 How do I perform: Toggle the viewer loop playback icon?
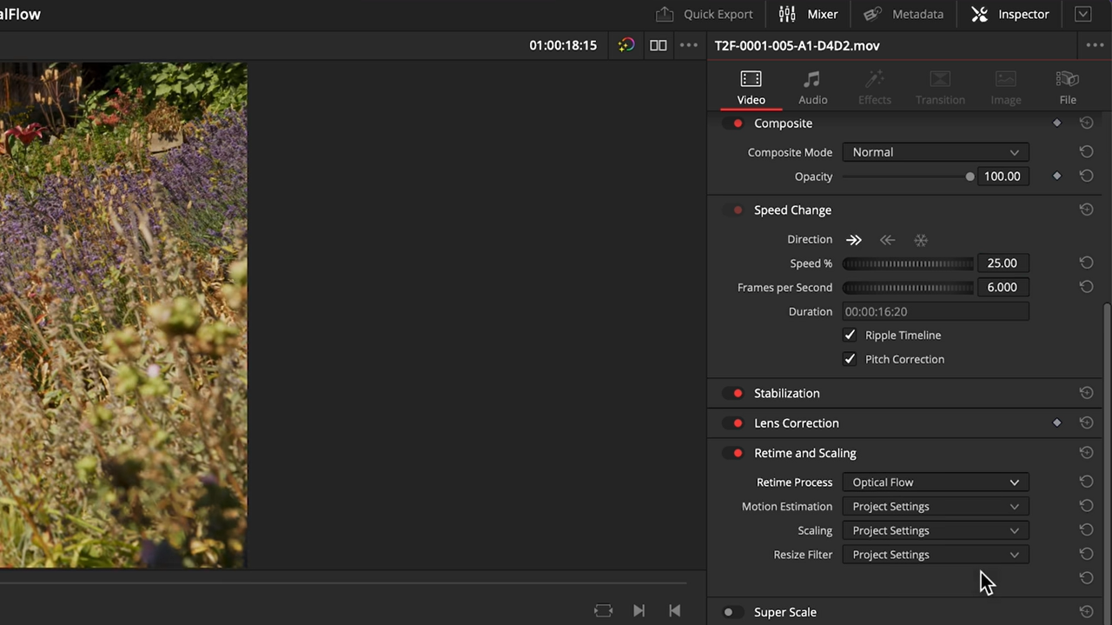pos(603,610)
